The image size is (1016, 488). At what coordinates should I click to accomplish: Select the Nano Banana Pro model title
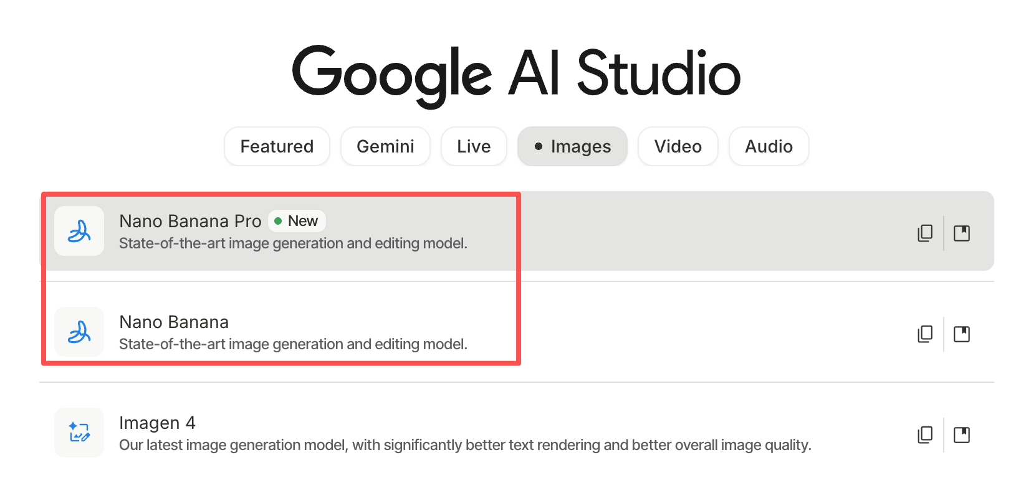pyautogui.click(x=190, y=221)
